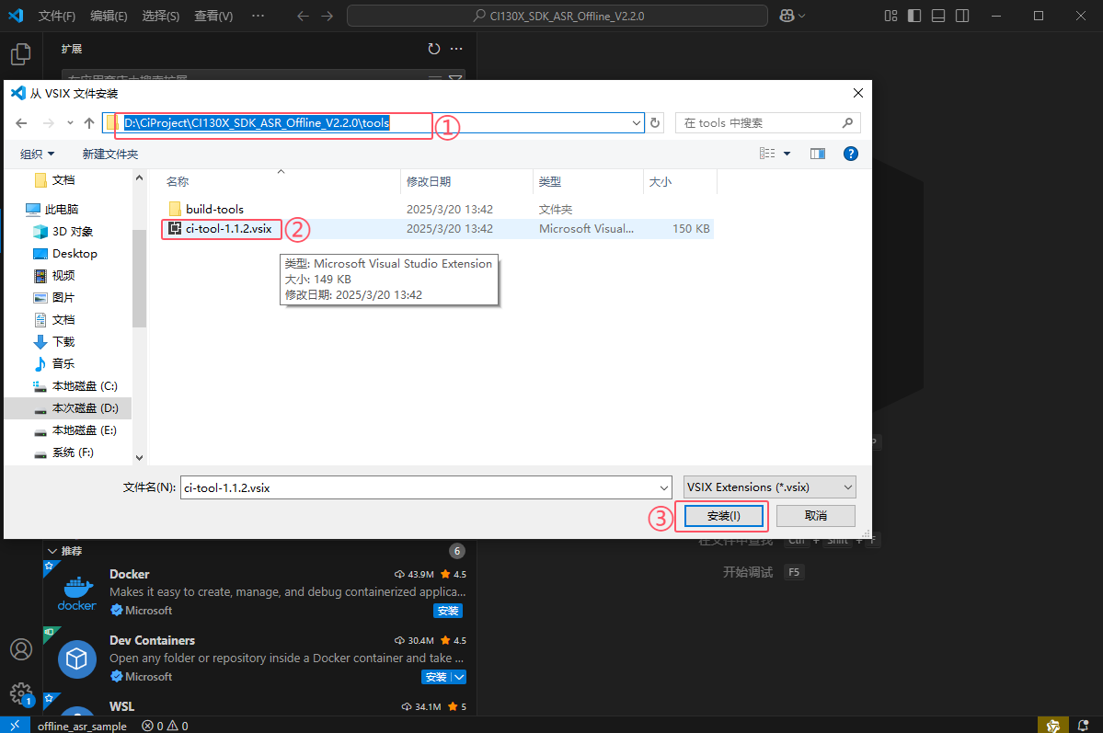Open Dev Containers extension icon

coord(77,659)
